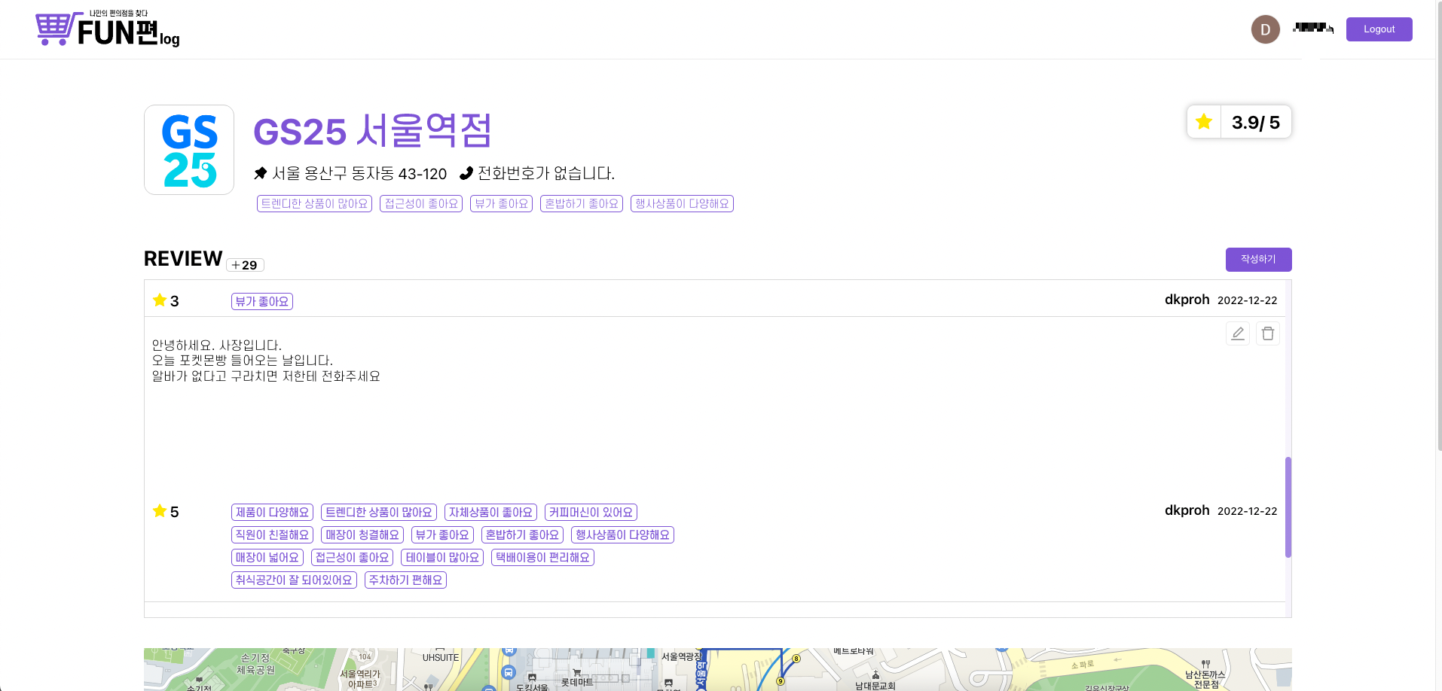Viewport: 1442px width, 691px height.
Task: Open the 작성하기 write review button
Action: click(1258, 259)
